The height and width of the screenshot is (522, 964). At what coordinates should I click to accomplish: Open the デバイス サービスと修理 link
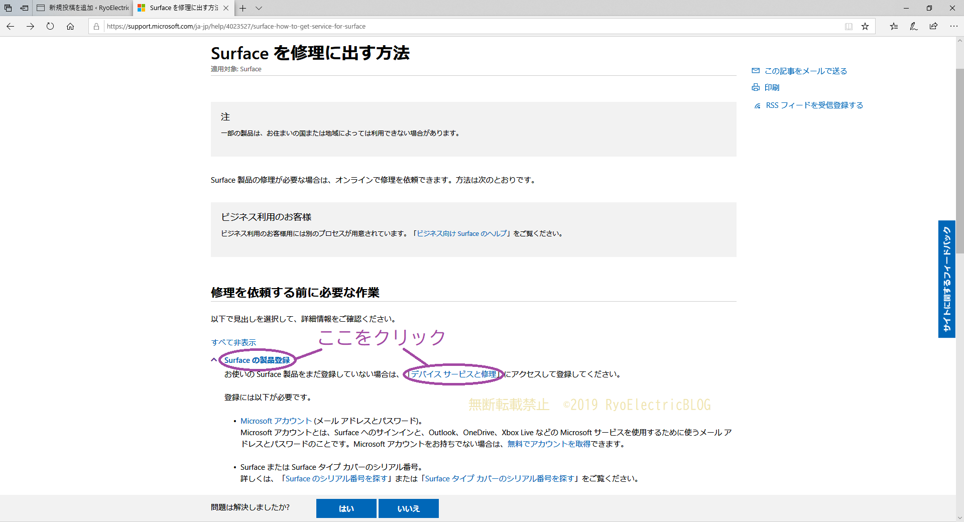(453, 374)
